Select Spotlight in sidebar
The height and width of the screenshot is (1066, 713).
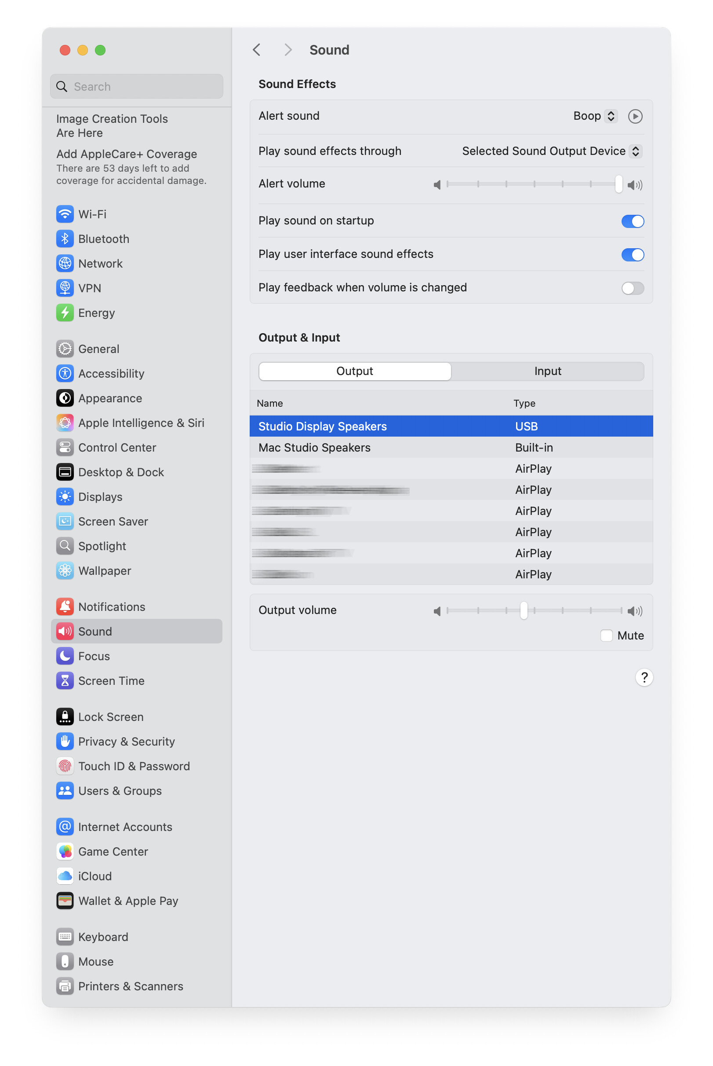136,546
